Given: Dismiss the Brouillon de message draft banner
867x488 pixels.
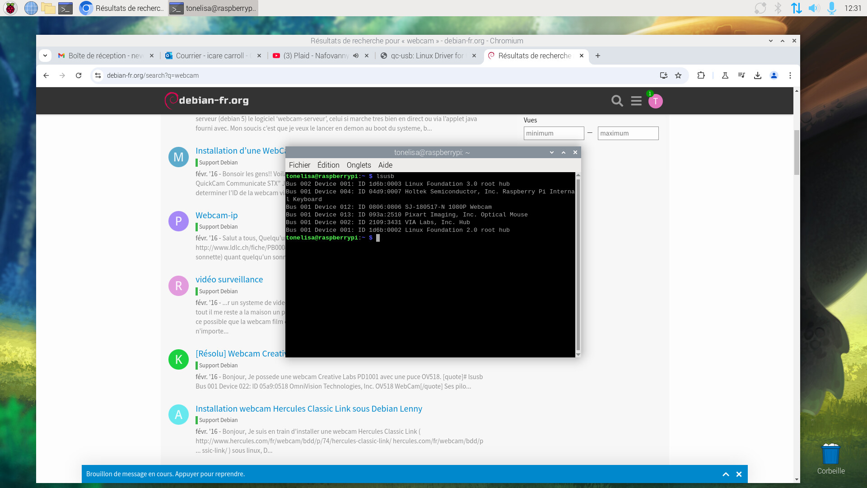Looking at the screenshot, I should coord(739,474).
